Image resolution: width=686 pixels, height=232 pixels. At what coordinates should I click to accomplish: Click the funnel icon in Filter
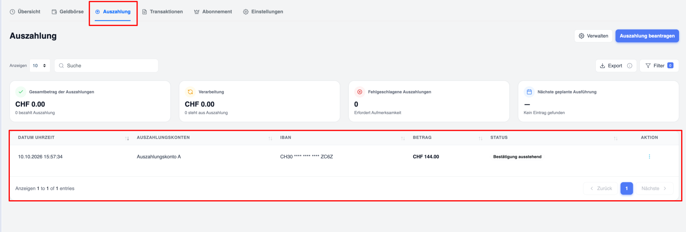tap(648, 66)
